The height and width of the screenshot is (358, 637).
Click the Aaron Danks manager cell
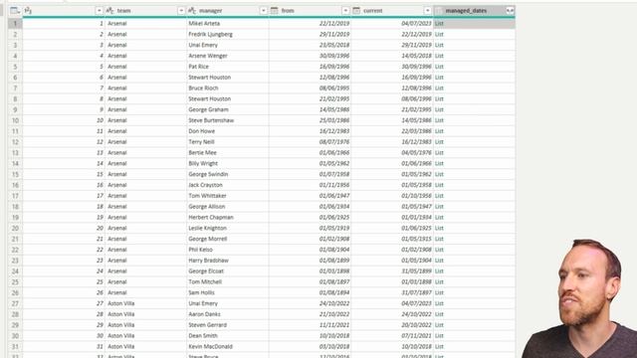[x=228, y=314]
